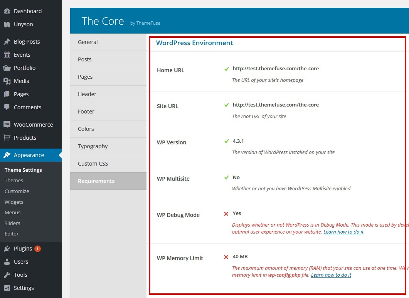Click Learn how to do it for Debug Mode
The width and height of the screenshot is (409, 298).
pos(343,232)
